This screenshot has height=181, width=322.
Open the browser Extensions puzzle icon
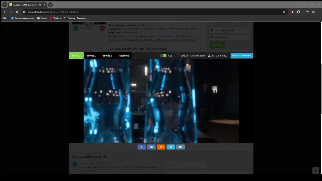coord(299,12)
